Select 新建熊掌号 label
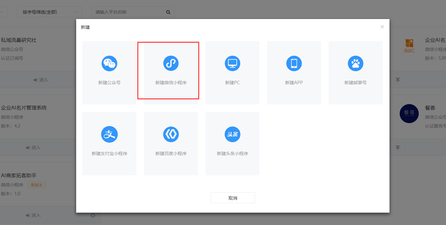This screenshot has height=225, width=446. 356,83
